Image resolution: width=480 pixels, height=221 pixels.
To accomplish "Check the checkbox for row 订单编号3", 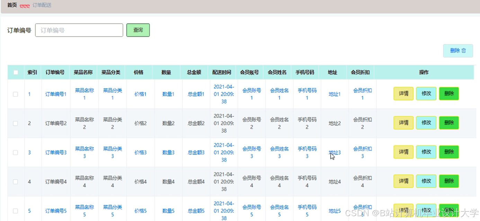I will coord(15,152).
